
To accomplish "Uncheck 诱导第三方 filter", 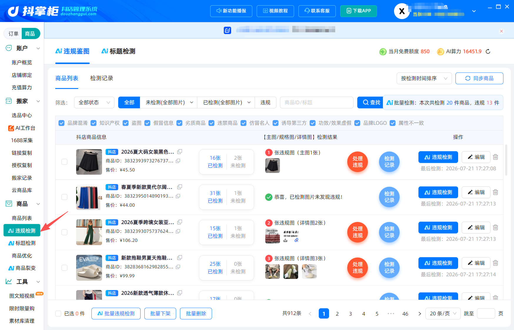I will 276,123.
